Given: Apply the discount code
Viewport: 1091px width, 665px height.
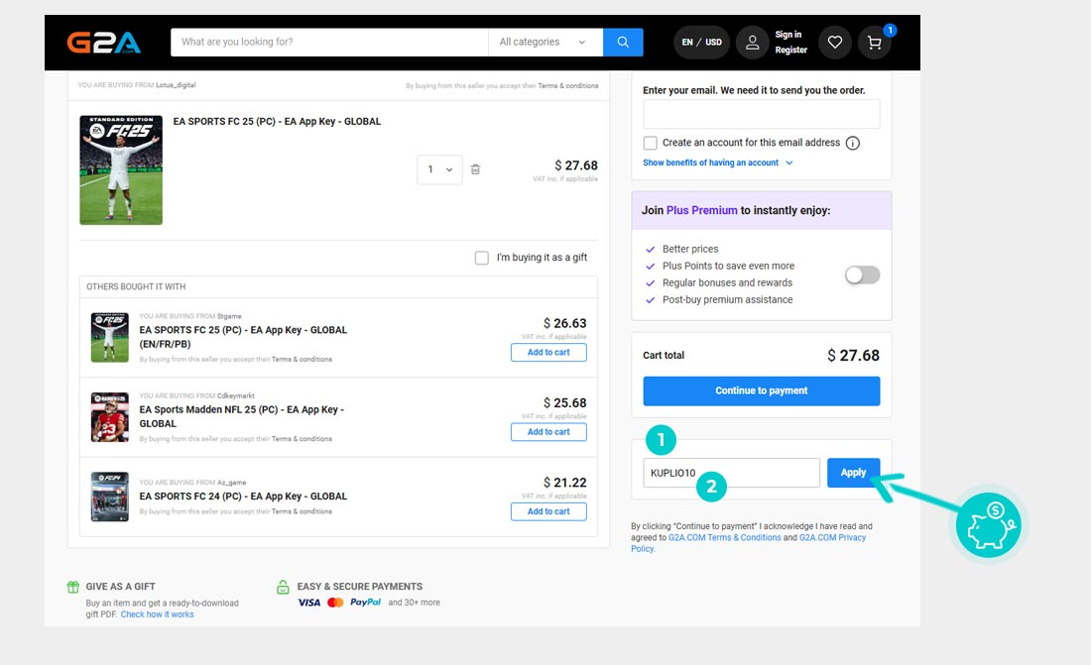Looking at the screenshot, I should point(853,473).
